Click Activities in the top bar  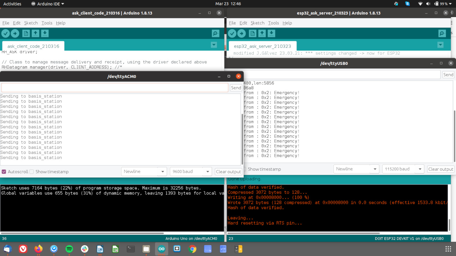[12, 4]
